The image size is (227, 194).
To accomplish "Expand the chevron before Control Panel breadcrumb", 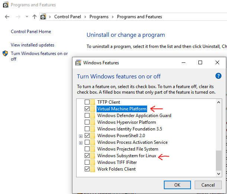I will 50,17.
